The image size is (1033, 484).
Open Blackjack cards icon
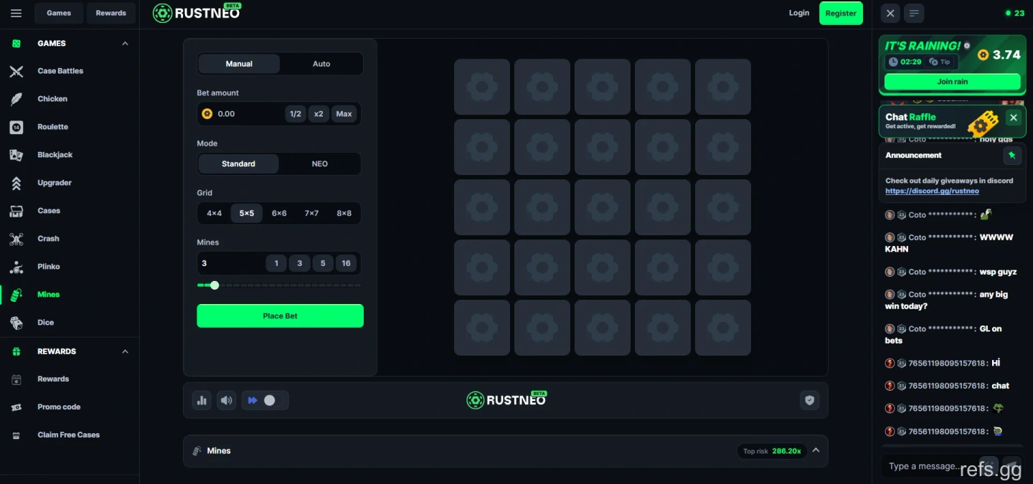[x=16, y=155]
